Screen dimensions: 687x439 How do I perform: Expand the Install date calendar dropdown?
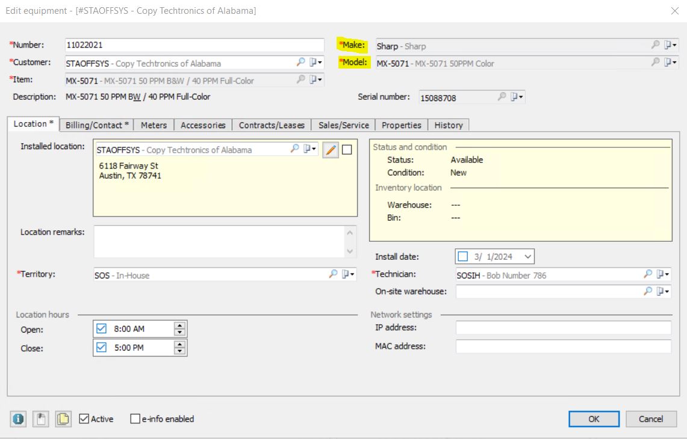[528, 257]
